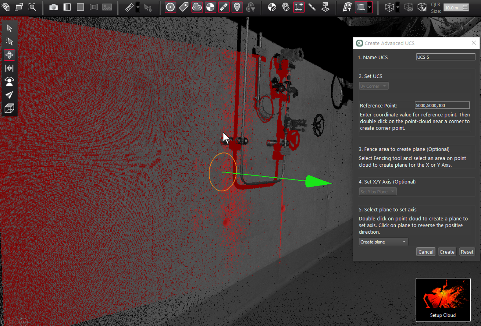The image size is (481, 326).
Task: Open the Setup Cloud thumbnail
Action: (x=443, y=299)
